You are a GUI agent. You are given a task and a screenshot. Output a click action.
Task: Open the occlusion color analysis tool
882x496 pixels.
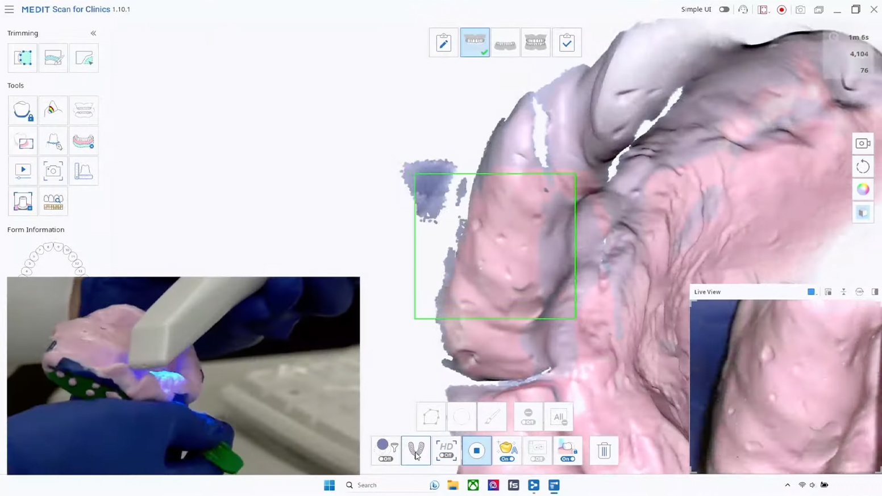pyautogui.click(x=53, y=110)
